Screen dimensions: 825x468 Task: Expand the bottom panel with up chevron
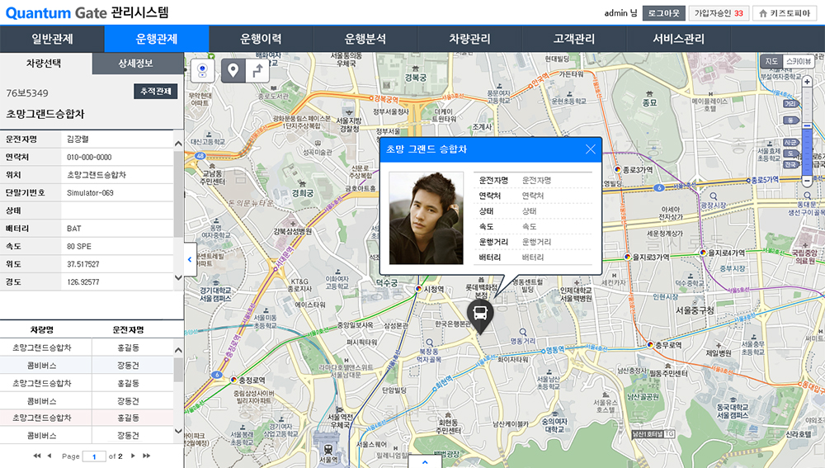(x=425, y=461)
